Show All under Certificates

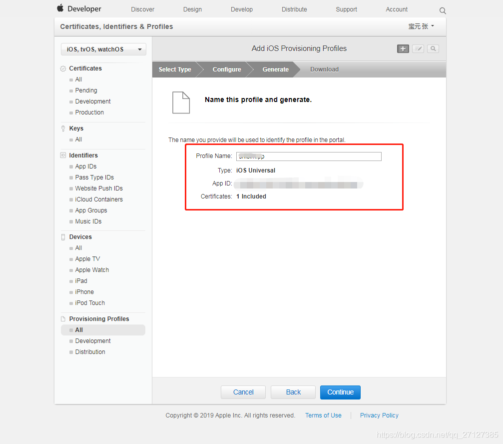pyautogui.click(x=78, y=79)
